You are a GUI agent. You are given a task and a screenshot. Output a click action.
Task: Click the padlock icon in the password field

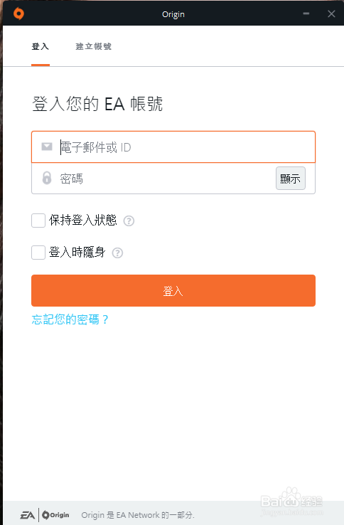[47, 178]
